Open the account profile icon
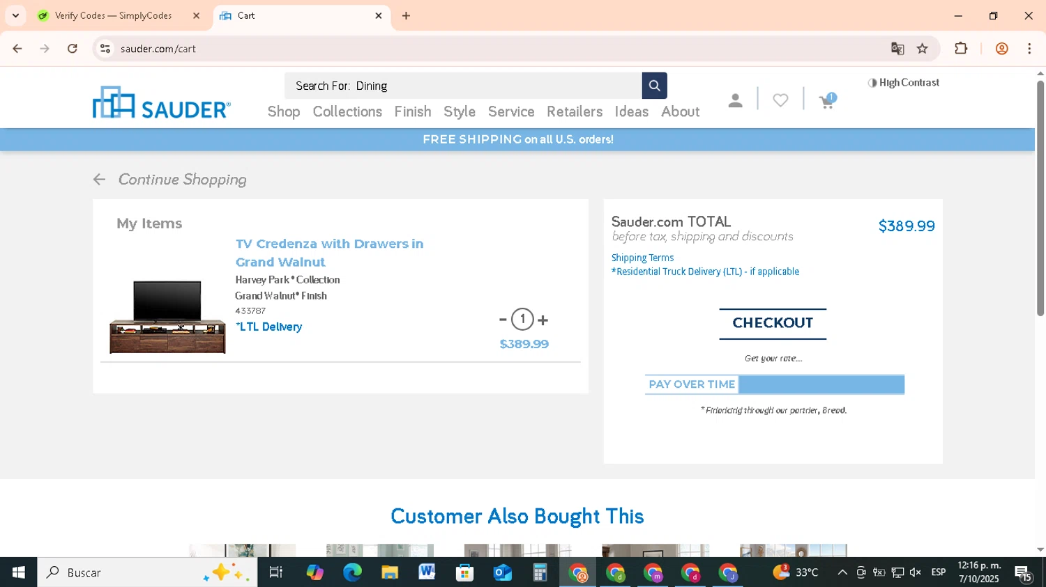This screenshot has width=1046, height=587. pyautogui.click(x=735, y=101)
